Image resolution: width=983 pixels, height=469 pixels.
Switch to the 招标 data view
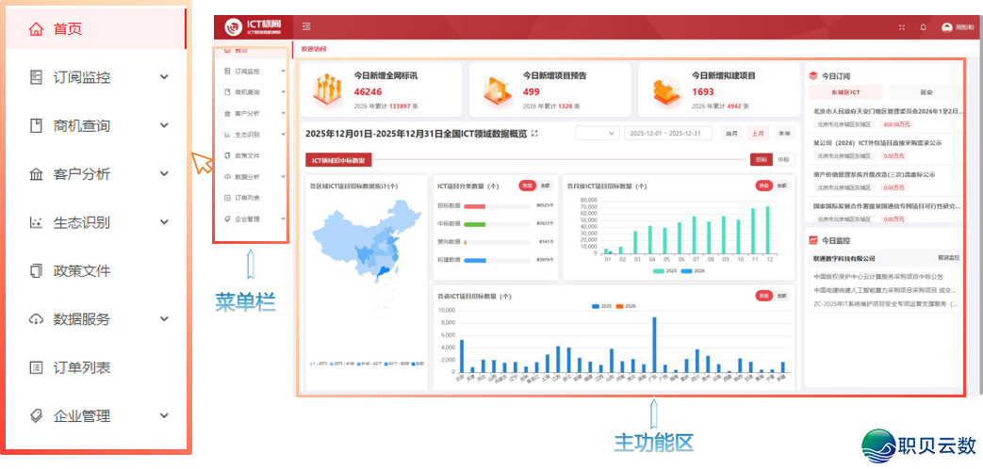tap(762, 160)
